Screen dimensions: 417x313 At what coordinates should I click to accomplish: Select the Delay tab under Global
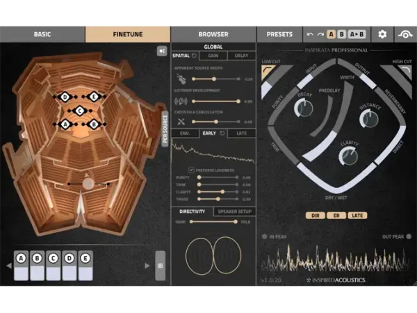tap(241, 56)
